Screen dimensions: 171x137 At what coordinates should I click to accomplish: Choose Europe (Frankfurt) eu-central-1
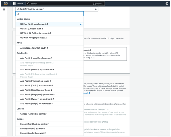[x=35, y=124]
